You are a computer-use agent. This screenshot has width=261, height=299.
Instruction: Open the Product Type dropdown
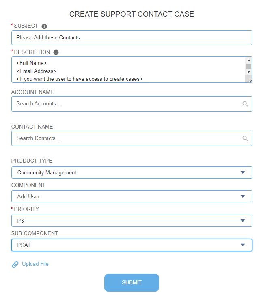132,172
